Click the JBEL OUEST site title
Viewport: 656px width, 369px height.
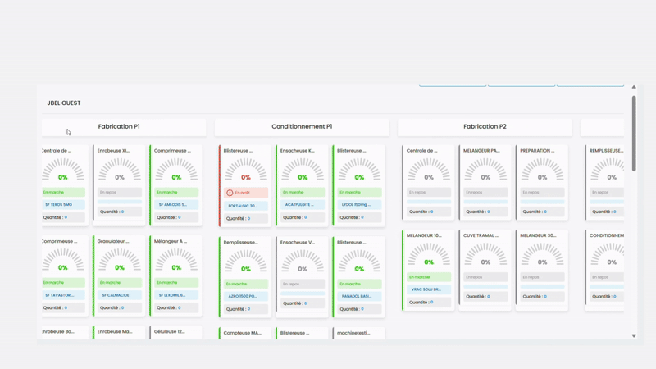(x=64, y=103)
